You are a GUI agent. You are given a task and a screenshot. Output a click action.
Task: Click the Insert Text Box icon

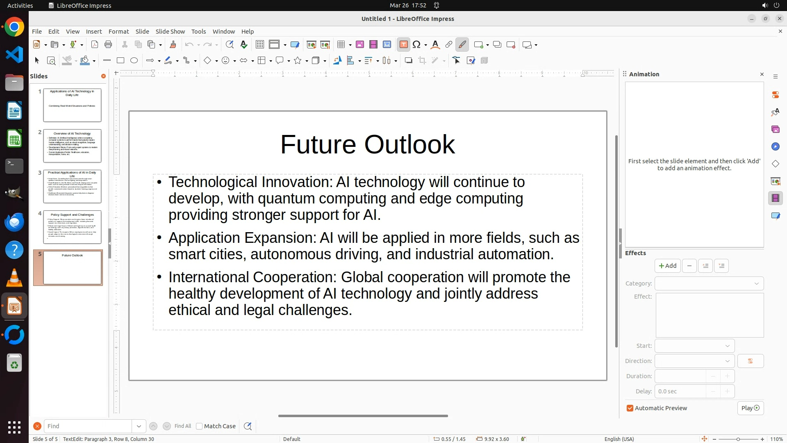coord(403,45)
